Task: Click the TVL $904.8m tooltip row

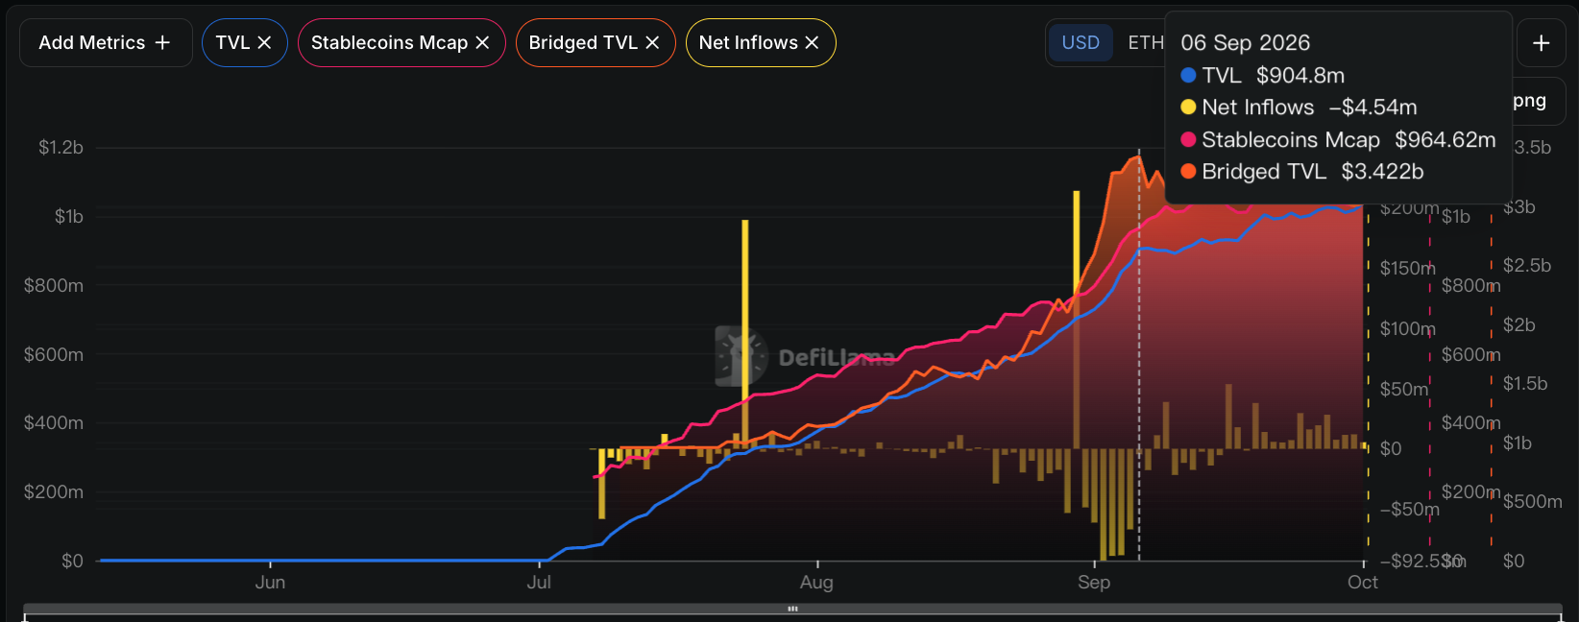Action: pos(1263,76)
